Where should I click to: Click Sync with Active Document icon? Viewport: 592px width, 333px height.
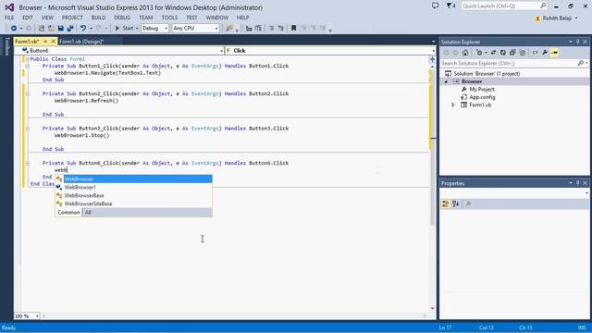point(493,53)
